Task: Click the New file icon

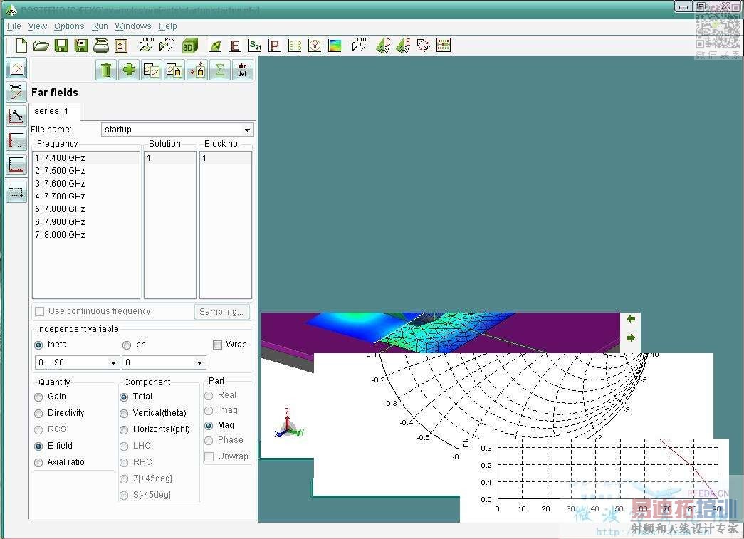Action: [21, 46]
